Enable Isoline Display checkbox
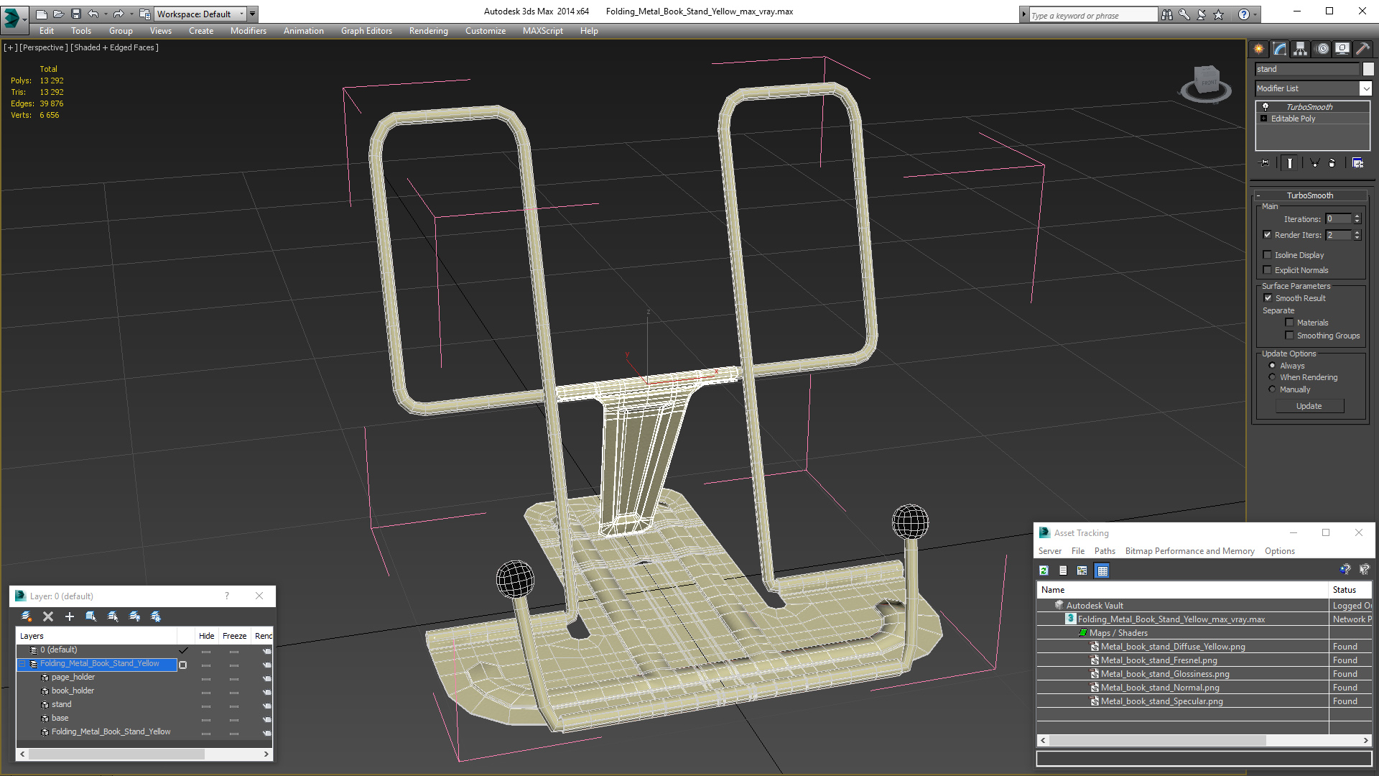 click(1268, 255)
